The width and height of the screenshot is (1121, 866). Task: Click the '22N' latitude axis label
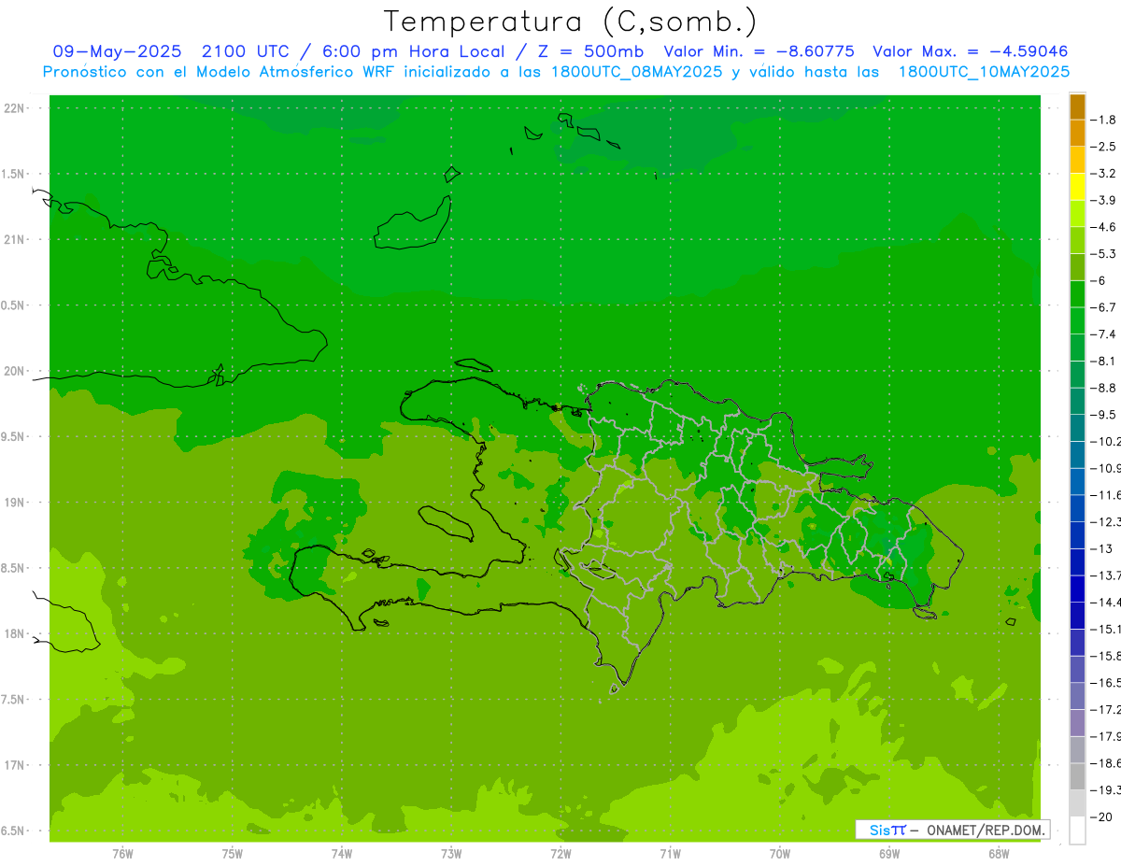(16, 108)
